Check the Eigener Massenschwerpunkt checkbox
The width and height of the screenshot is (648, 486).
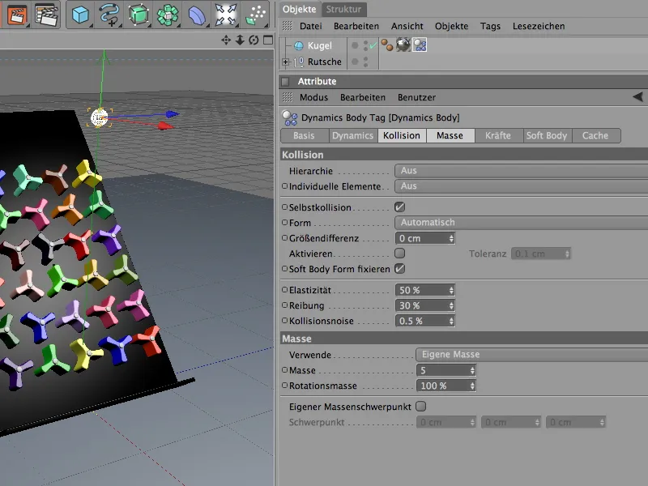pos(420,407)
